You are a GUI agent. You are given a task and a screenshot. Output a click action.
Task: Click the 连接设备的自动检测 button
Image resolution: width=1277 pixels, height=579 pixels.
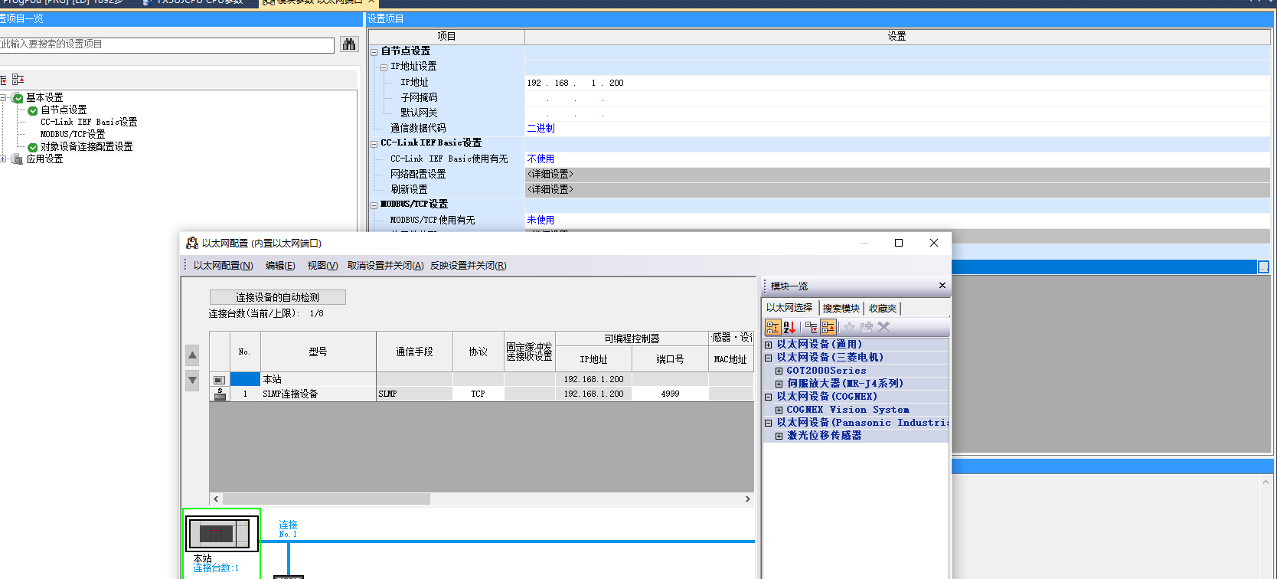277,297
